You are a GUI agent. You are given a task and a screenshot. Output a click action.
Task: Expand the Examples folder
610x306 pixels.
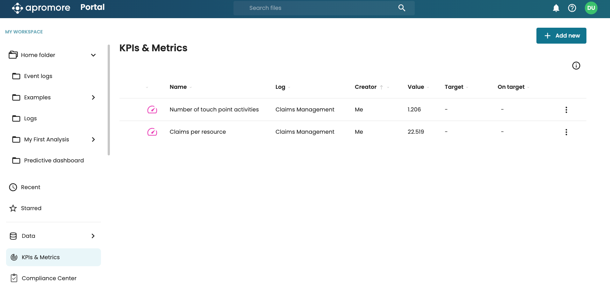pos(93,97)
